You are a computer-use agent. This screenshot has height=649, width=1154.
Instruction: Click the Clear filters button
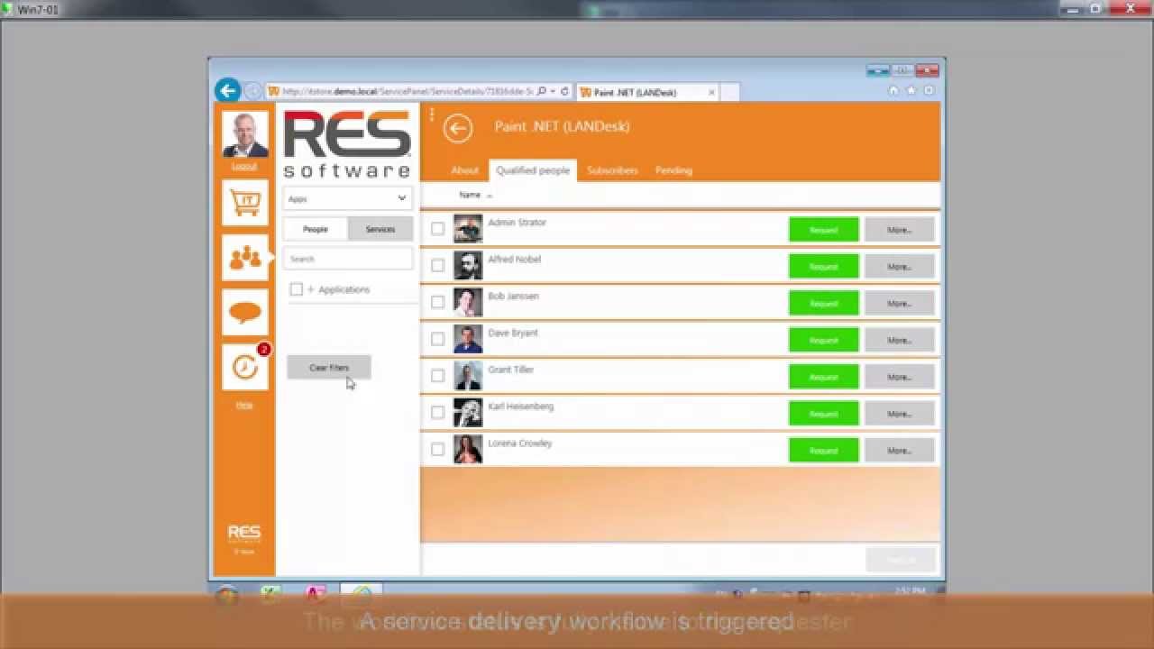click(329, 368)
